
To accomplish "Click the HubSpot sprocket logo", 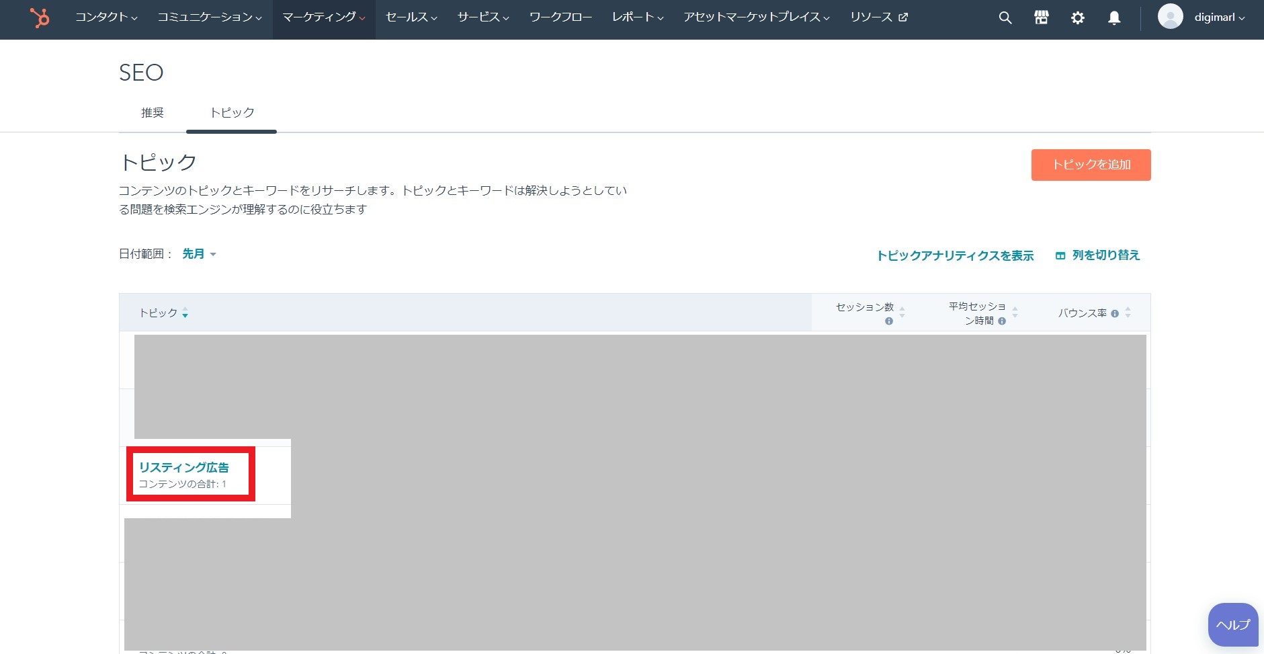I will point(40,17).
